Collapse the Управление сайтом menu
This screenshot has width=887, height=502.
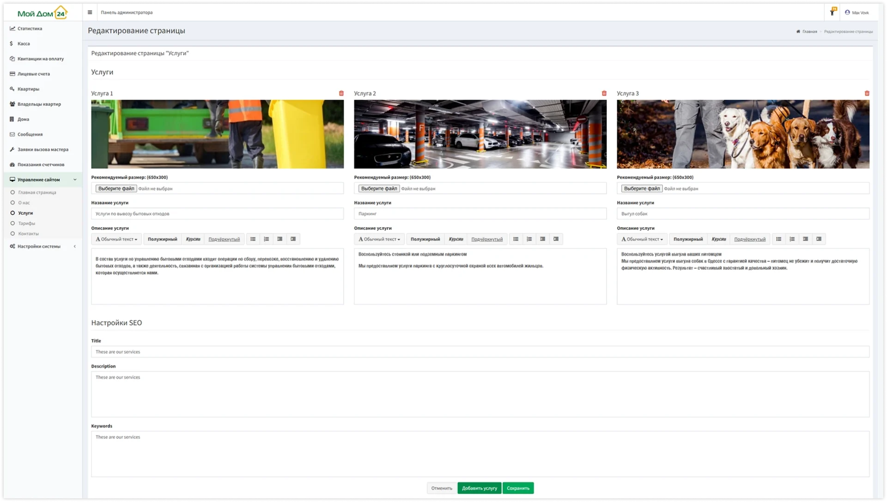[43, 180]
